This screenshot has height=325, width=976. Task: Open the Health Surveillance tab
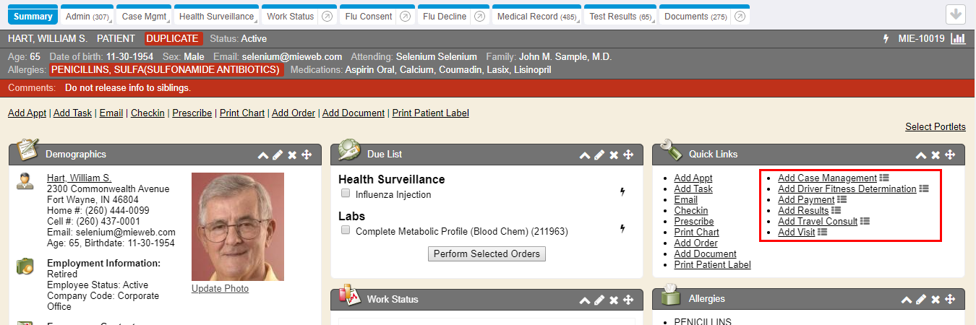216,17
